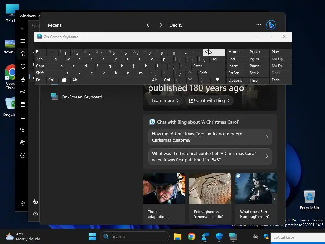The width and height of the screenshot is (325, 244).
Task: Expand 'How did A Christmas Carol influence' question
Action: (210, 137)
